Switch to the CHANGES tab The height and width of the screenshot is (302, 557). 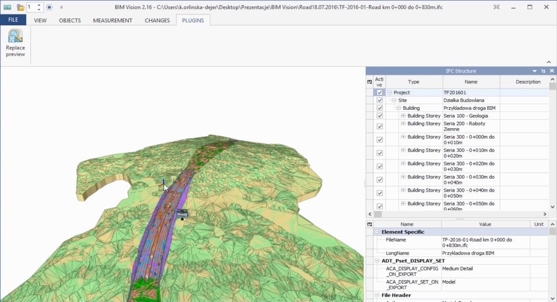(157, 20)
